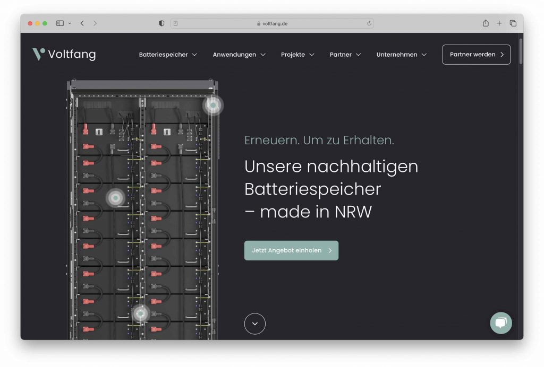Go back to previous page

click(x=82, y=23)
